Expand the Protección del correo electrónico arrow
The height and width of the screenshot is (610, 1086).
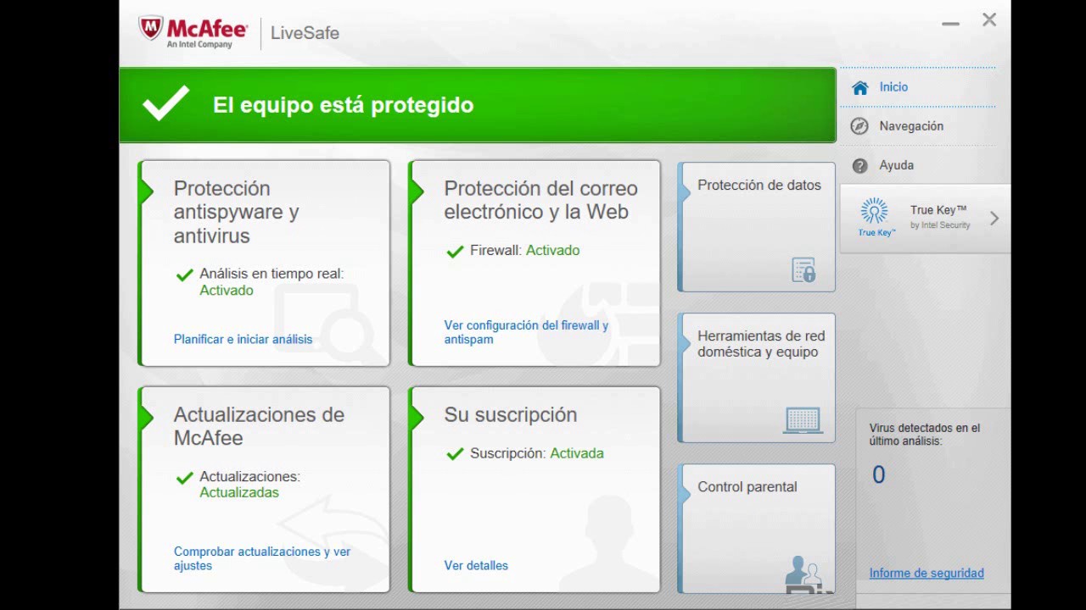coord(417,191)
